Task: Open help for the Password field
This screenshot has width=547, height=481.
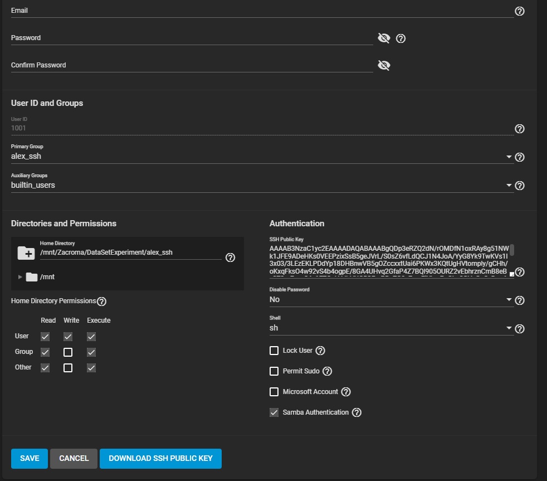Action: tap(401, 38)
